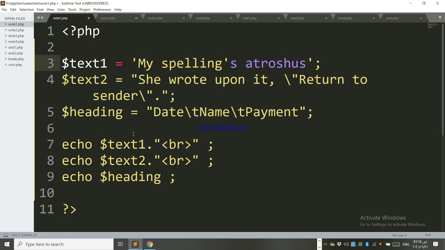Select break.php in the Open Files list
The image size is (445, 250).
tap(16, 59)
